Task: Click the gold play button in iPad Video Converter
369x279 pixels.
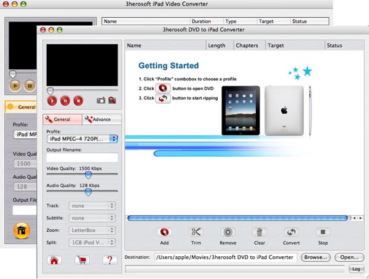Action: tap(15, 85)
